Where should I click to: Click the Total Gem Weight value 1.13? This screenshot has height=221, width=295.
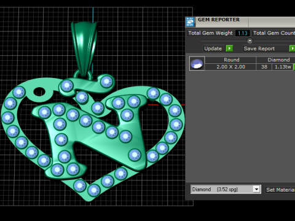pyautogui.click(x=243, y=33)
